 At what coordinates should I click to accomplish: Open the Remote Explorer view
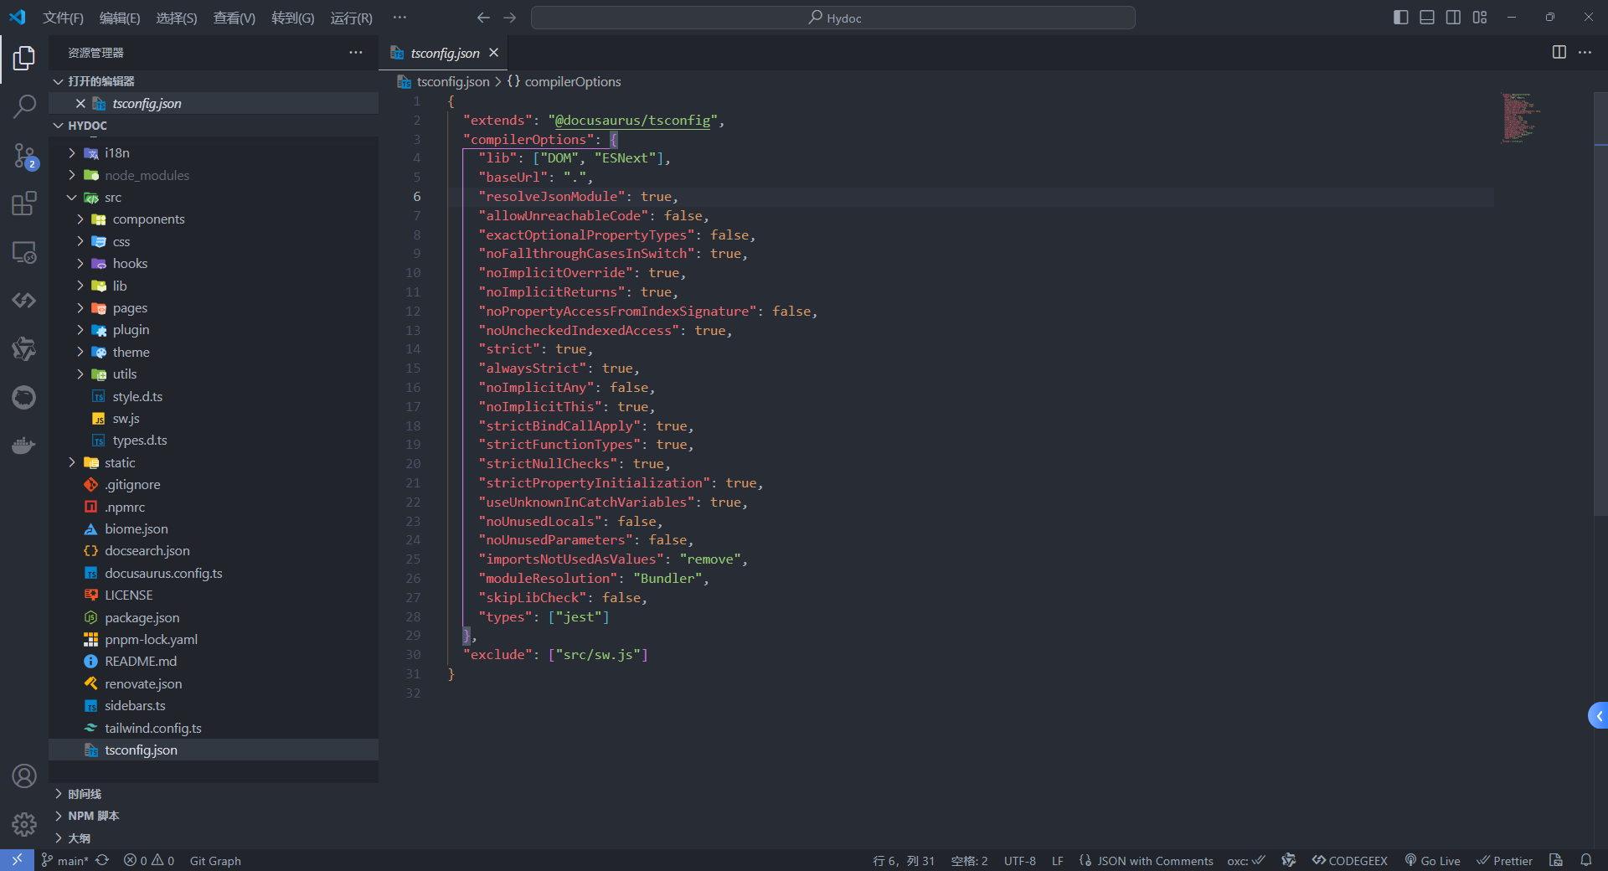pos(24,252)
